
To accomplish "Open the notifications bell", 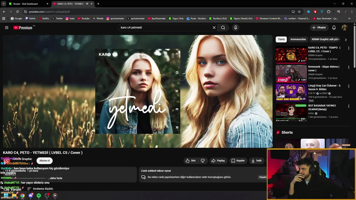I will (334, 27).
